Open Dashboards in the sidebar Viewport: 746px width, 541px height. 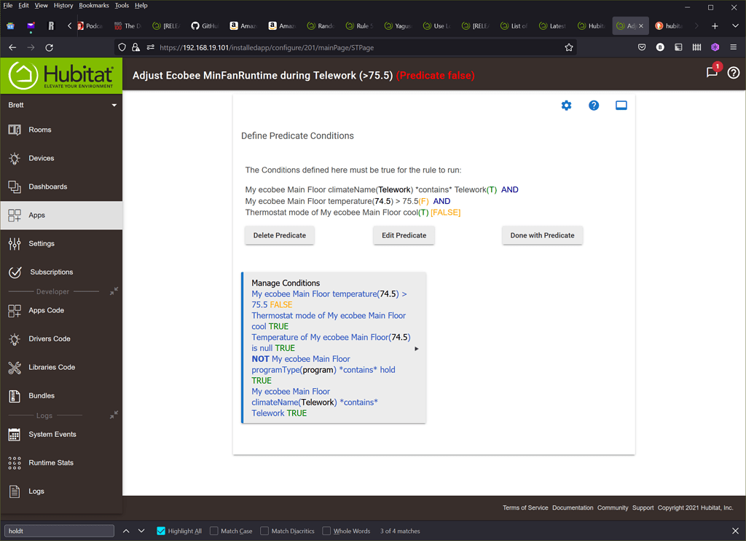coord(48,186)
